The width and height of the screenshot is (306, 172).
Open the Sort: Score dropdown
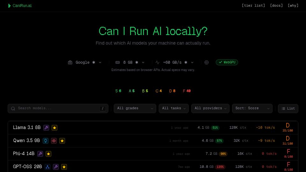click(x=252, y=108)
